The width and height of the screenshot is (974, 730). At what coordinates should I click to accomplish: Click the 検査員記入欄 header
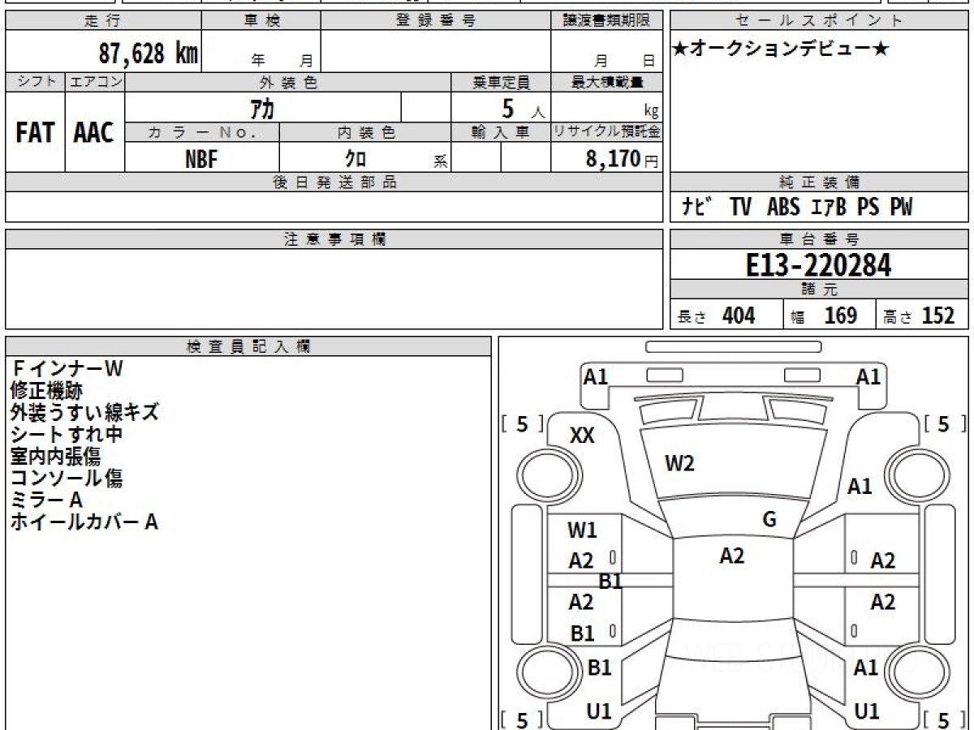point(248,346)
